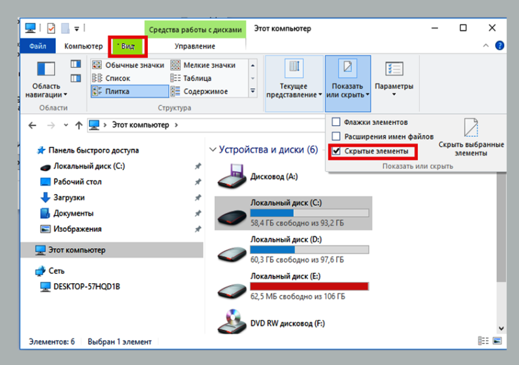Click the Локальный диск (E:) red usage bar
Screen dimensions: 519x365
[309, 286]
